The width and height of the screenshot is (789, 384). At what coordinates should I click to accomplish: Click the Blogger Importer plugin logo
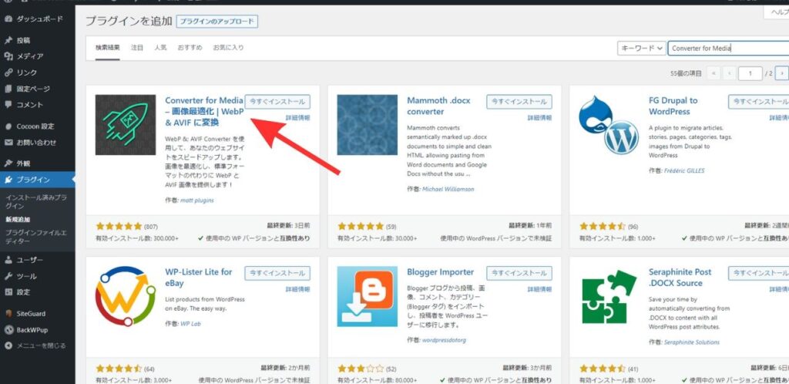click(368, 296)
